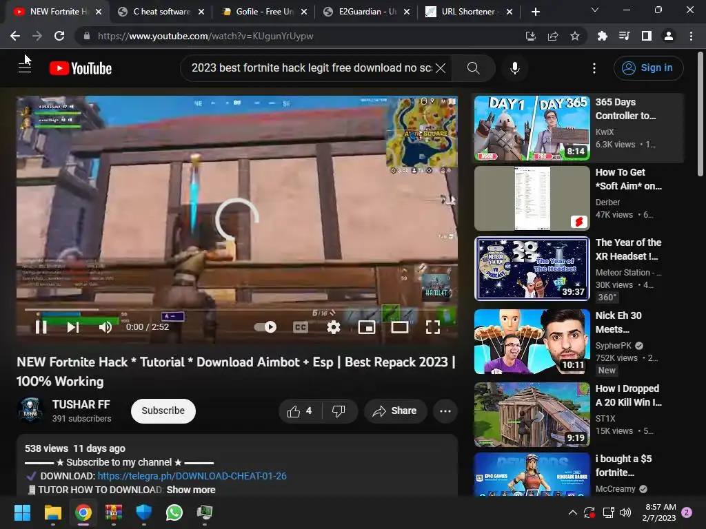Reload the page
Viewport: 706px width, 529px height.
click(x=59, y=36)
